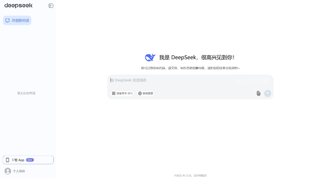This screenshot has height=180, width=320.
Task: Click the NEW badge beside 下载 App
Action: click(x=30, y=160)
